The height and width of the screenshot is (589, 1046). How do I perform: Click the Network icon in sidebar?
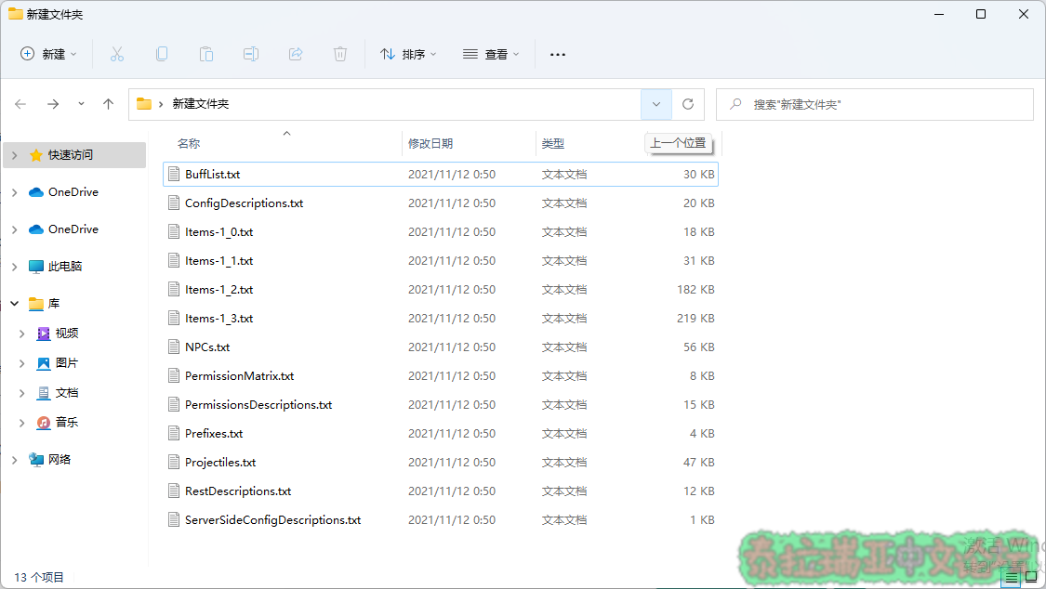(x=36, y=459)
